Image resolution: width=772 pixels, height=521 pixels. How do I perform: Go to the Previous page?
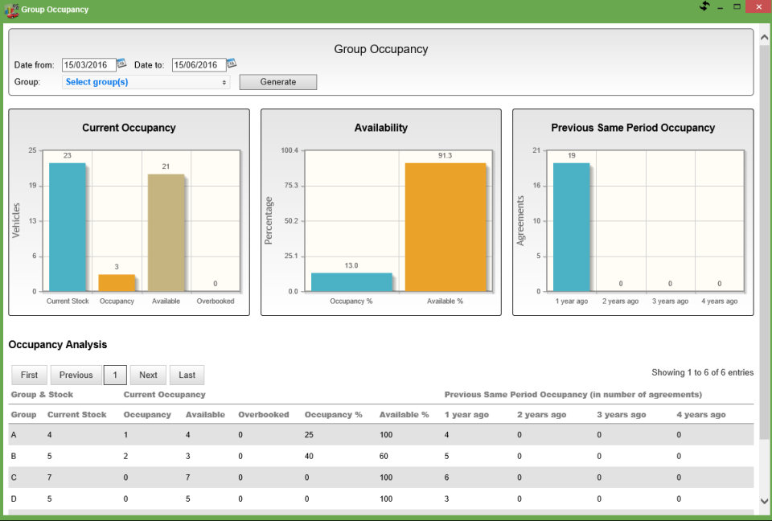pos(76,375)
